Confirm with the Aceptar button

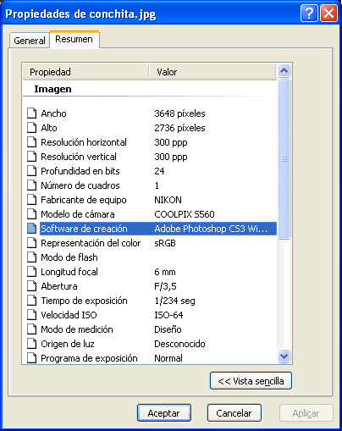click(x=164, y=413)
